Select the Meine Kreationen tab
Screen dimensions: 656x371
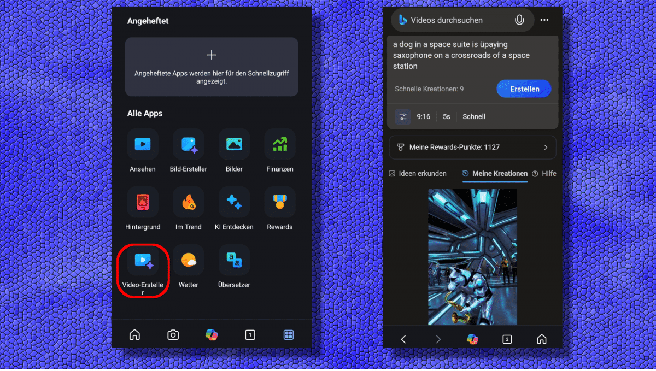495,174
